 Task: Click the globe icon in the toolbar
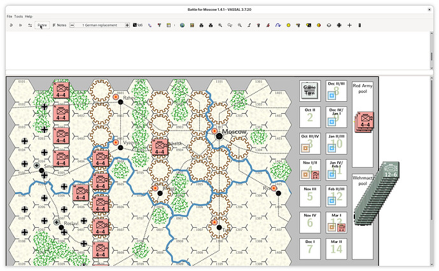[x=182, y=25]
